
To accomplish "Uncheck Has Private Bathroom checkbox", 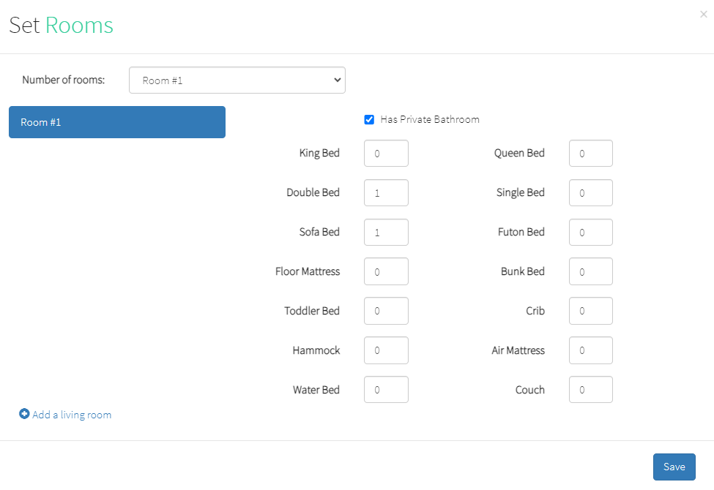I will pyautogui.click(x=369, y=120).
